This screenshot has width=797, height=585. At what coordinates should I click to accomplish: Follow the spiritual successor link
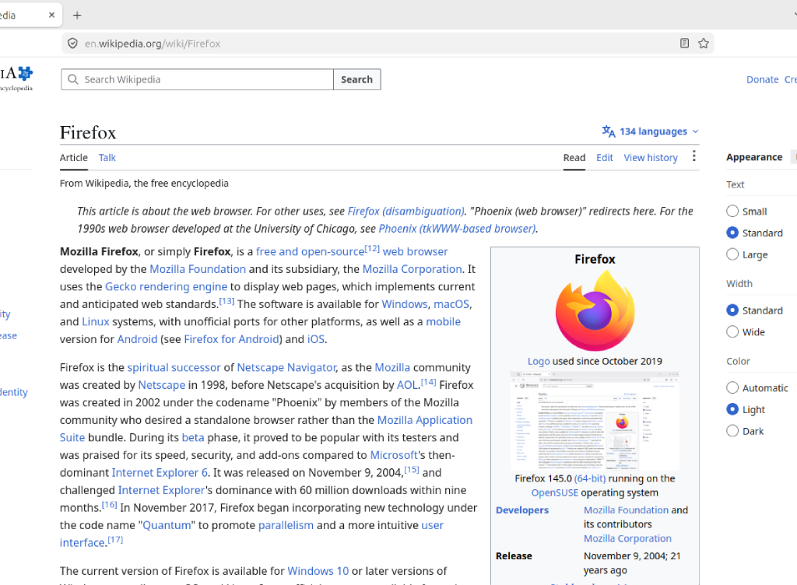coord(174,368)
